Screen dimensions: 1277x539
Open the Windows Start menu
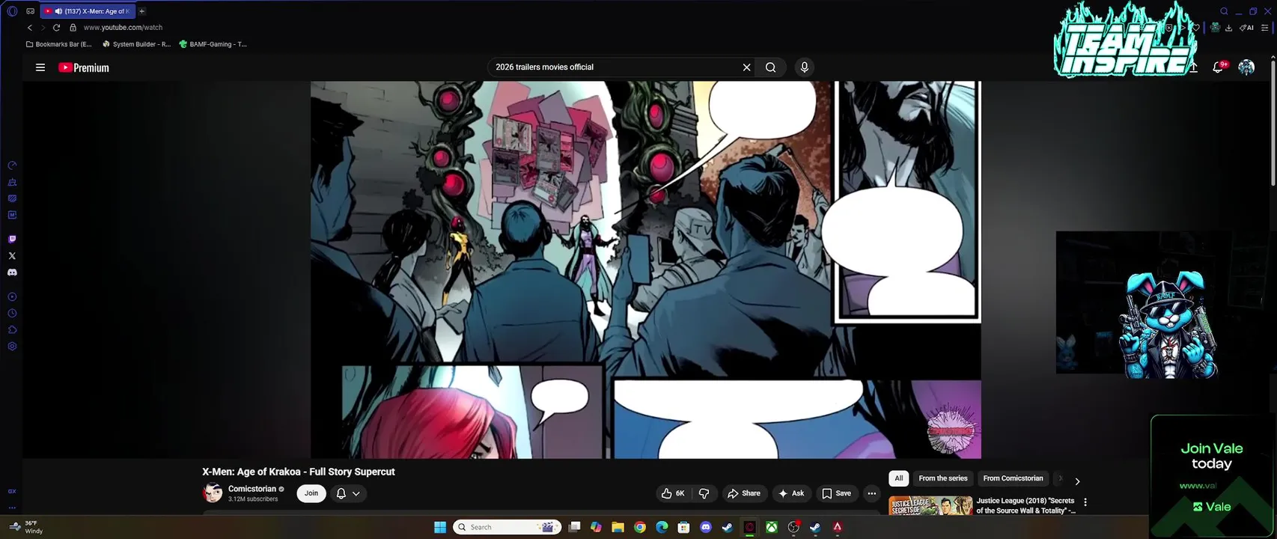coord(440,527)
